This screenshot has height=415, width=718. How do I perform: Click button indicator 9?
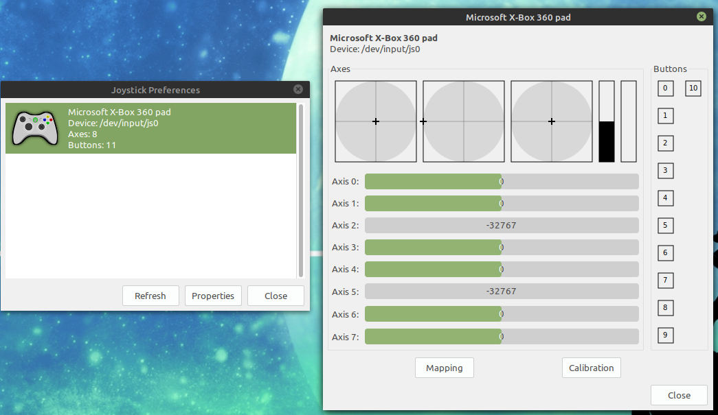pyautogui.click(x=665, y=335)
